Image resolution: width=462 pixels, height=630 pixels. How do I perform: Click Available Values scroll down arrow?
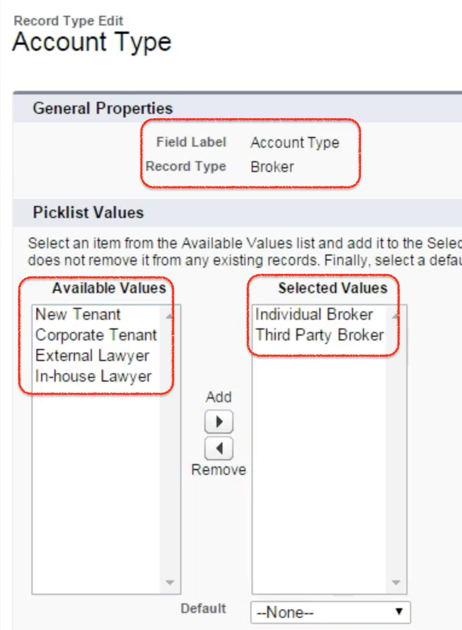[x=170, y=582]
